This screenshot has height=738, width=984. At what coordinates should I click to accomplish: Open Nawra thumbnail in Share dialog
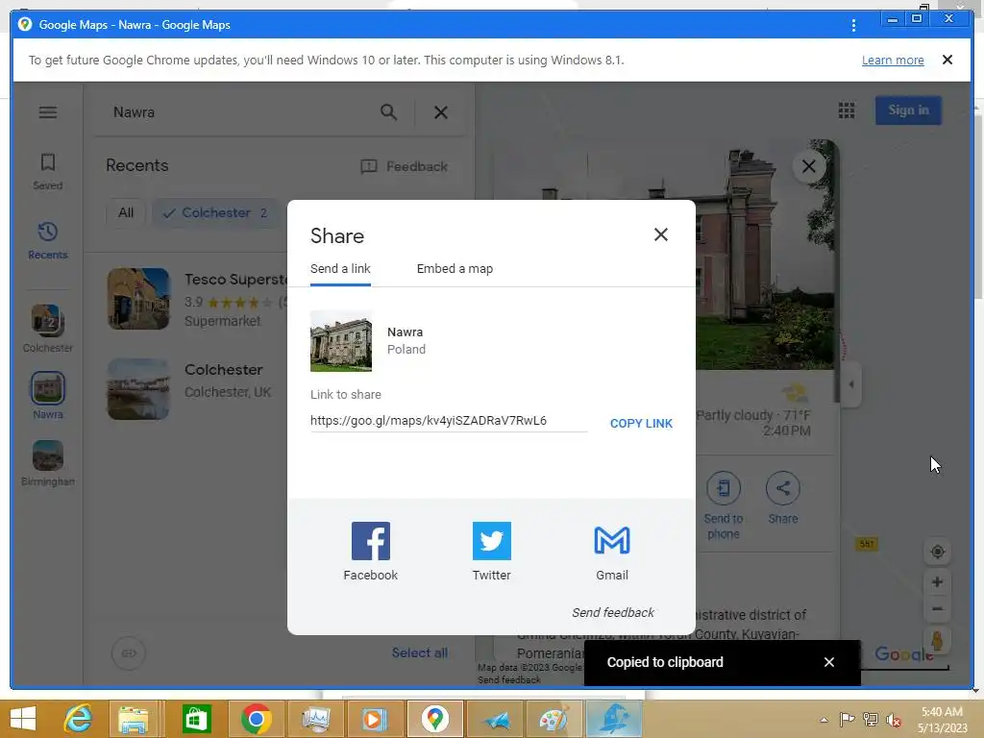click(x=341, y=341)
